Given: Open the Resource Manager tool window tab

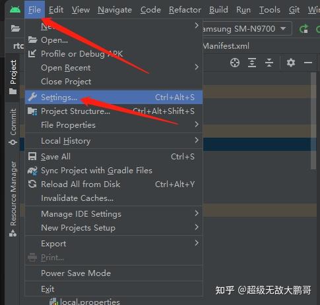Looking at the screenshot, I should pos(13,199).
